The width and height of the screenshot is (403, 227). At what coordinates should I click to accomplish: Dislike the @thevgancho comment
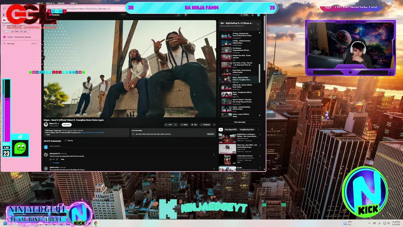pyautogui.click(x=57, y=159)
